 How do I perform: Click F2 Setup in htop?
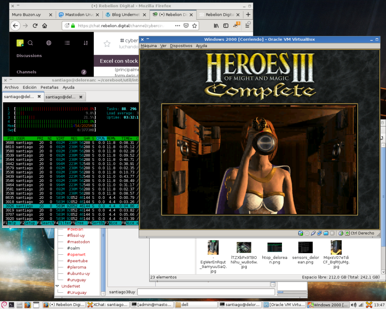pos(28,223)
